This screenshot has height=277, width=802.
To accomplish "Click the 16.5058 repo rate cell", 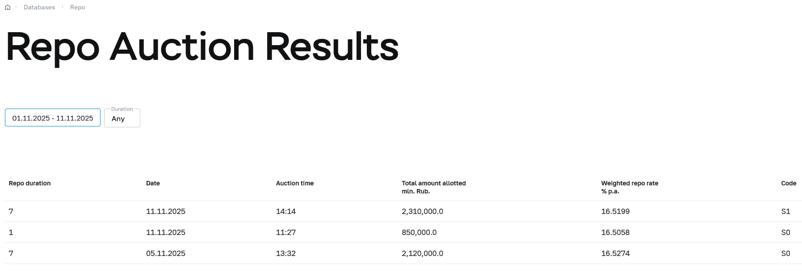I will pos(615,232).
